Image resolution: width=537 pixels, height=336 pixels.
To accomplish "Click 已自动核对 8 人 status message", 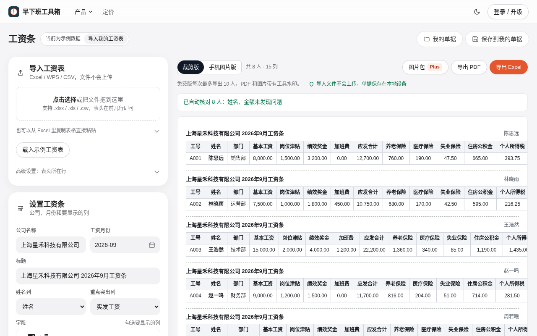I will 232,102.
